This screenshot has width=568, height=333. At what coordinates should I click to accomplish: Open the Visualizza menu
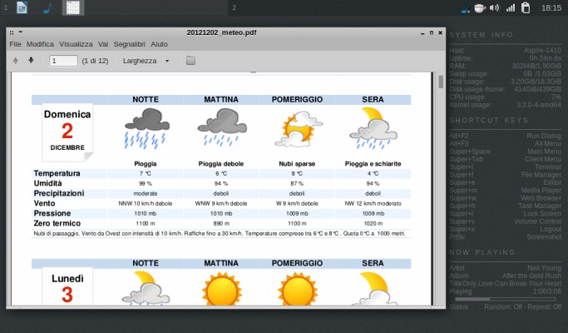pos(76,43)
